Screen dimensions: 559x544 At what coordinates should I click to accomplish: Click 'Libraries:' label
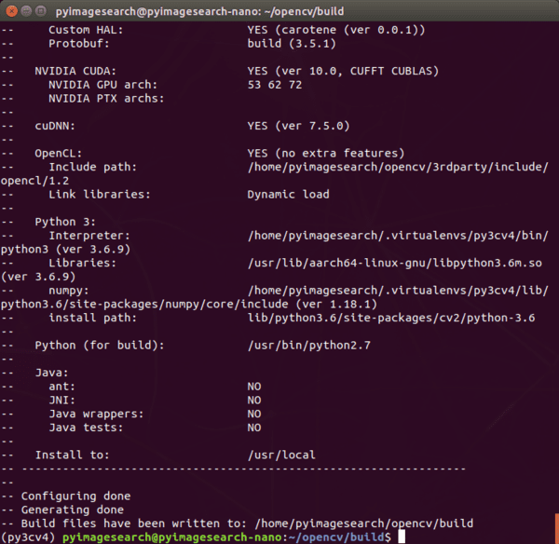[82, 263]
